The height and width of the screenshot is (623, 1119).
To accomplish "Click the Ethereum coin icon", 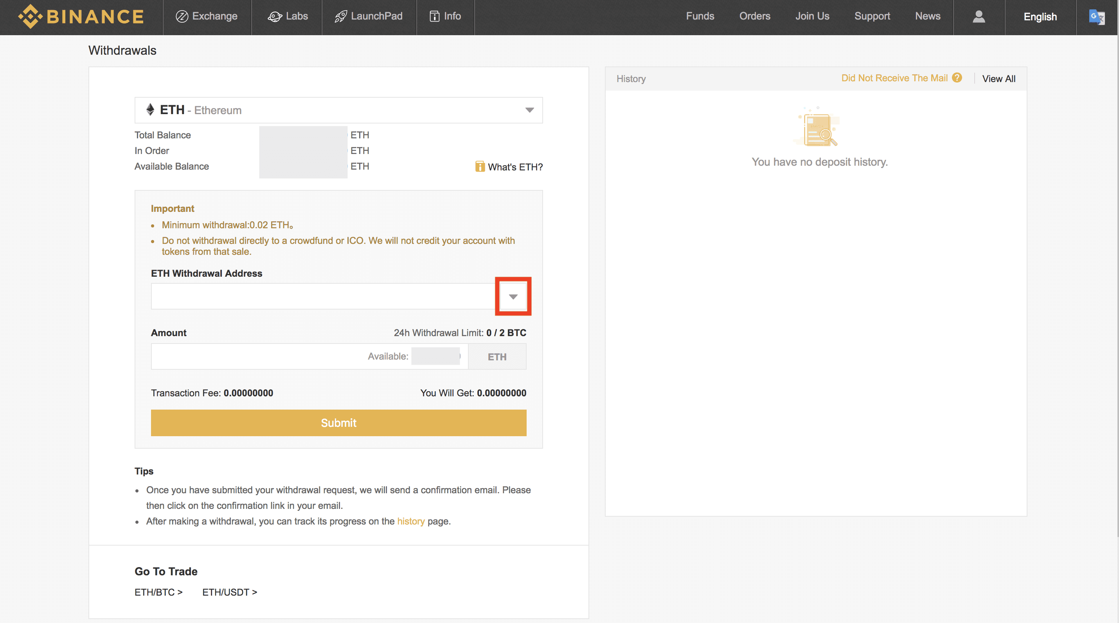I will click(150, 110).
